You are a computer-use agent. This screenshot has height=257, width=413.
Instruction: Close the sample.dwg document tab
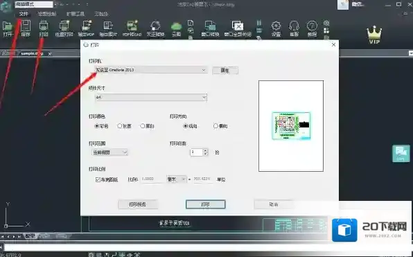(50, 54)
